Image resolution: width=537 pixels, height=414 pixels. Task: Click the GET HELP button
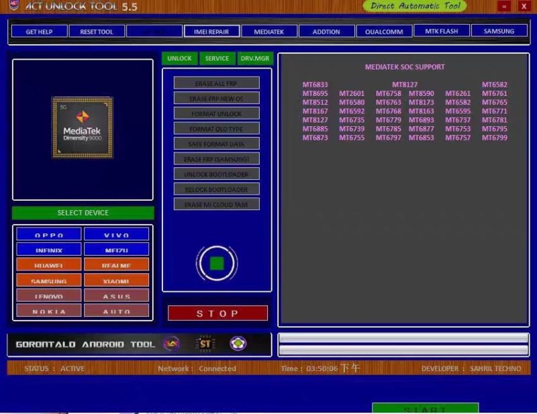click(x=39, y=32)
